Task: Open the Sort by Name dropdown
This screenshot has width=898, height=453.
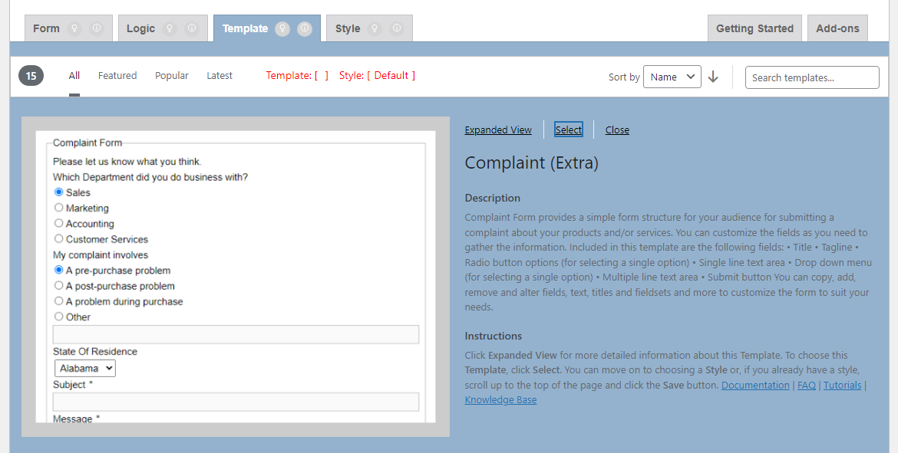Action: coord(672,77)
